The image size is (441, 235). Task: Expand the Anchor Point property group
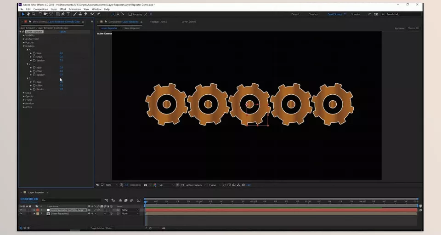pyautogui.click(x=23, y=39)
